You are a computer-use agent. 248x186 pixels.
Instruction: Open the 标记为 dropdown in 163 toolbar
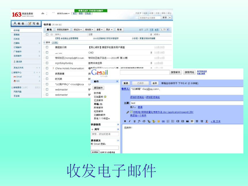(78, 30)
